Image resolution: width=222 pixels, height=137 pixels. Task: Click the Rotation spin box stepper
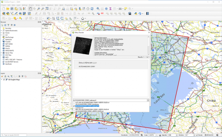(x=194, y=135)
